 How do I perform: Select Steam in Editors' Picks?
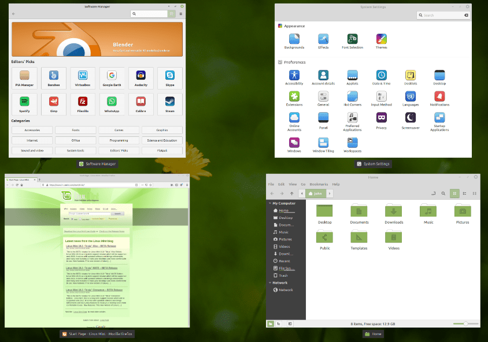click(170, 104)
